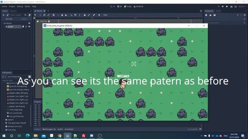Image resolution: width=248 pixels, height=139 pixels.
Task: Create new resource in Inspector
Action: (x=206, y=15)
